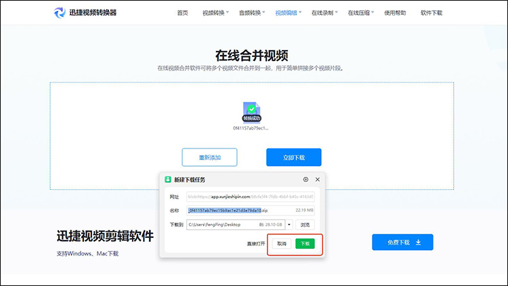Click the 在线合并视频 heading
The height and width of the screenshot is (286, 508).
[x=252, y=56]
